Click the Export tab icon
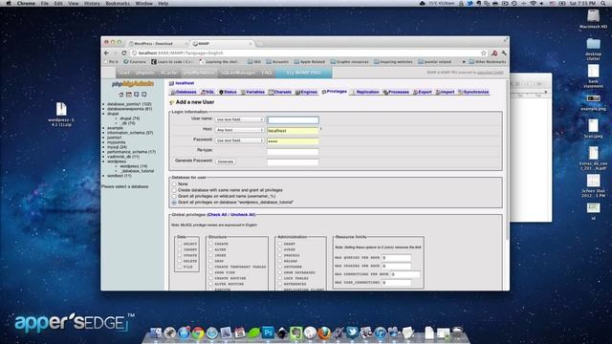 pyautogui.click(x=416, y=92)
